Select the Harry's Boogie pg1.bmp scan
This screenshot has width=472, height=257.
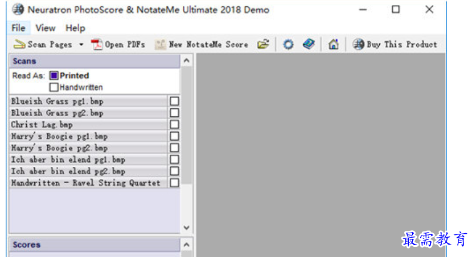point(88,136)
